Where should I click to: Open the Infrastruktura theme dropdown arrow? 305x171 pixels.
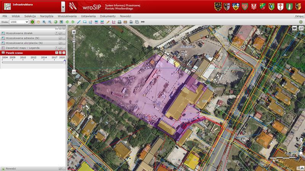[x=63, y=6]
